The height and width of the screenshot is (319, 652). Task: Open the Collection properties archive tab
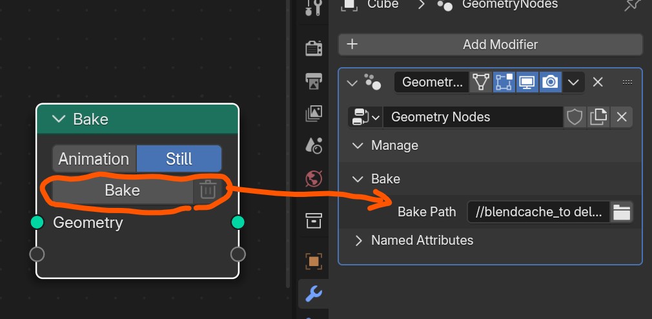tap(314, 220)
